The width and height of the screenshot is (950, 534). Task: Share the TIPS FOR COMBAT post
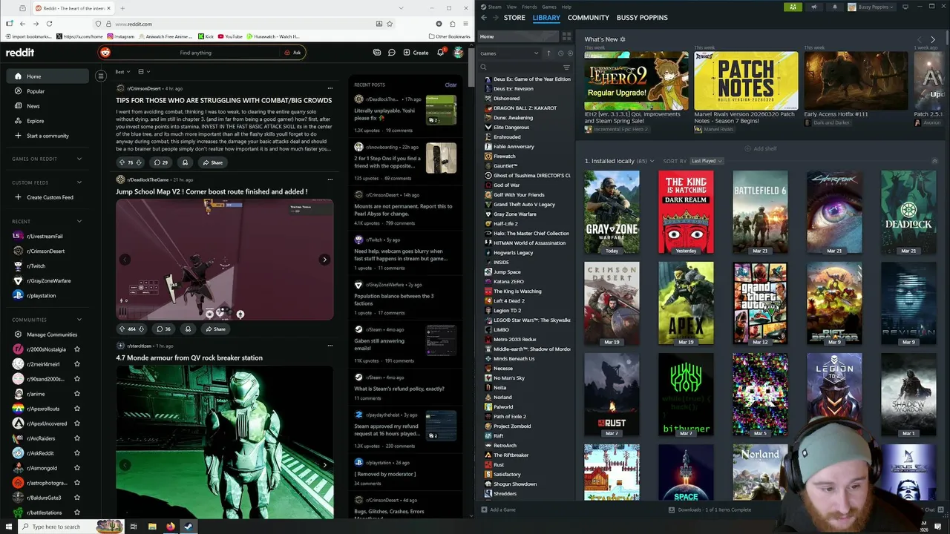(214, 162)
